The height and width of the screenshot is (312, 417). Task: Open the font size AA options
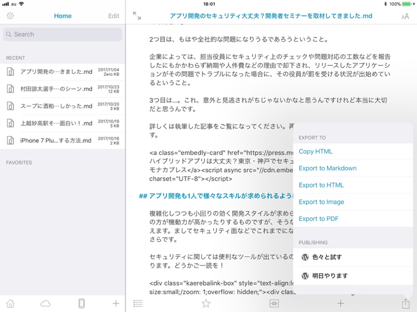click(405, 17)
